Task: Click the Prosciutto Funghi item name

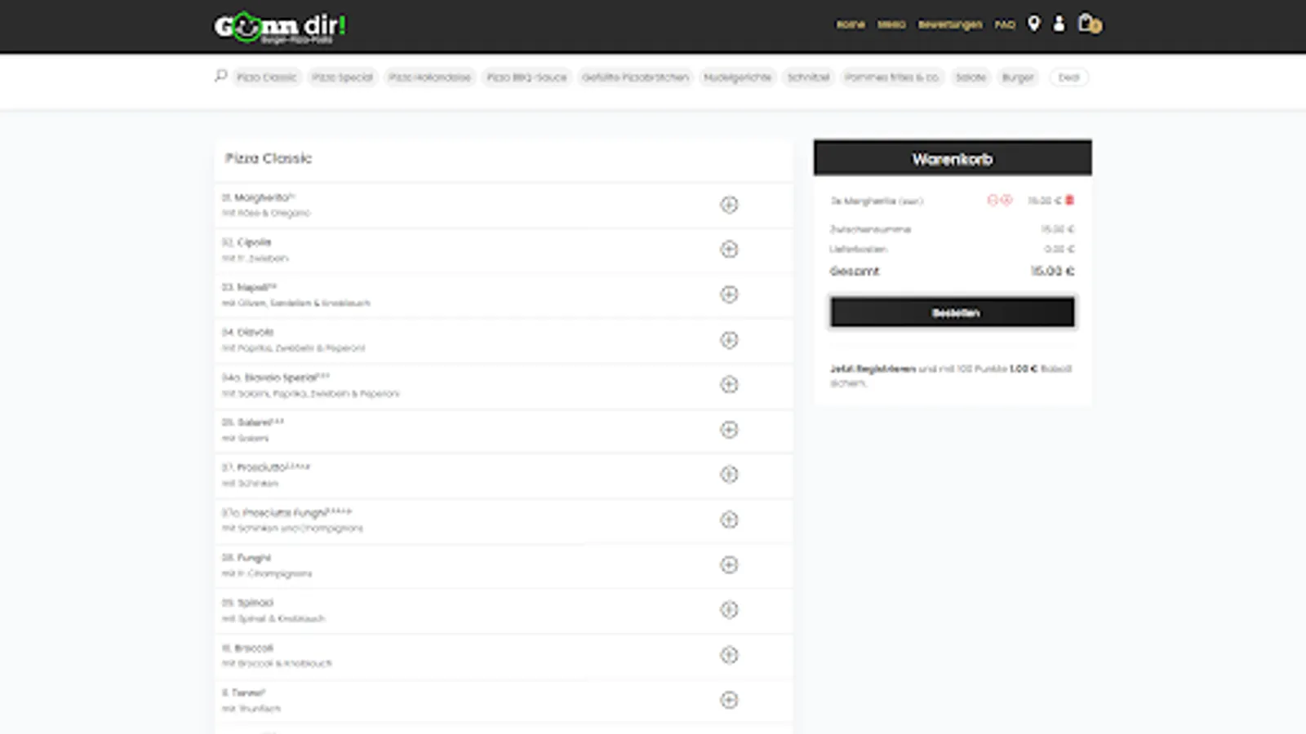Action: (287, 513)
